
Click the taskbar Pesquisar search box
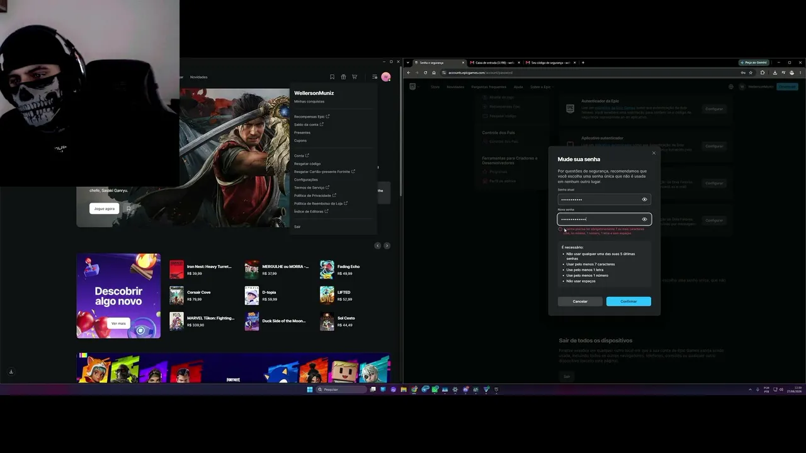[x=341, y=389]
